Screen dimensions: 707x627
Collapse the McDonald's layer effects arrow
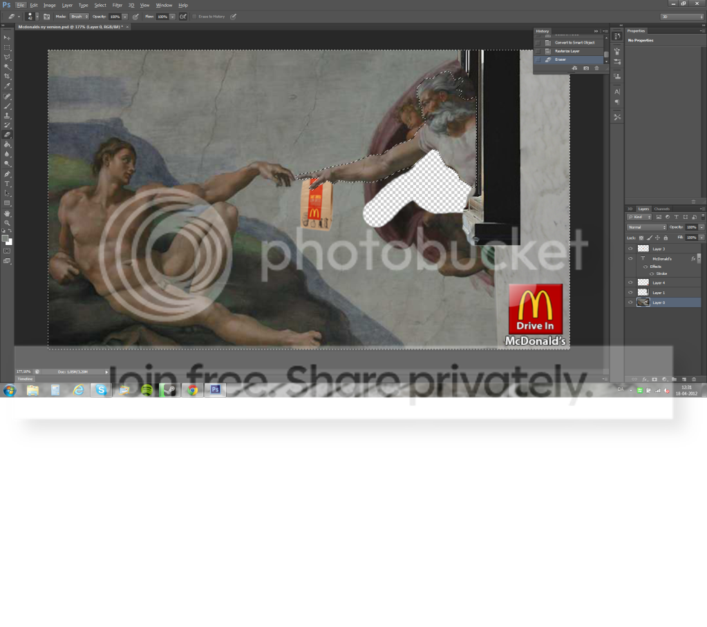coord(699,258)
